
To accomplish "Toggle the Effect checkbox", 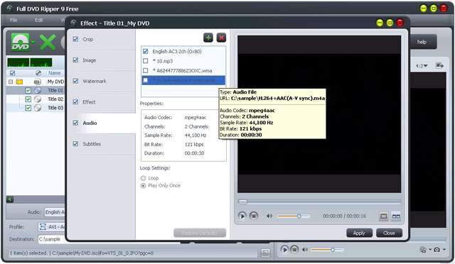I will point(75,101).
